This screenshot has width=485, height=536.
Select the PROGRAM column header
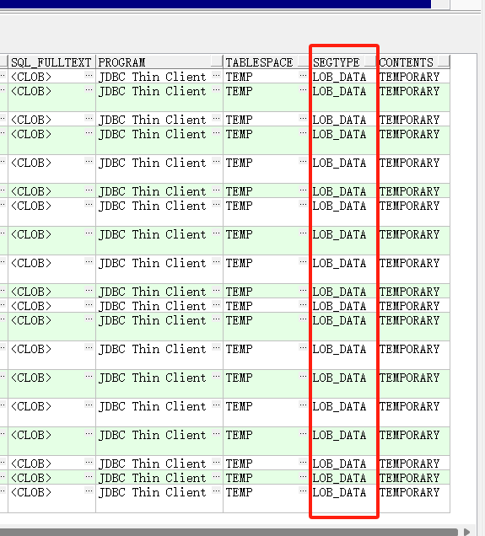154,62
